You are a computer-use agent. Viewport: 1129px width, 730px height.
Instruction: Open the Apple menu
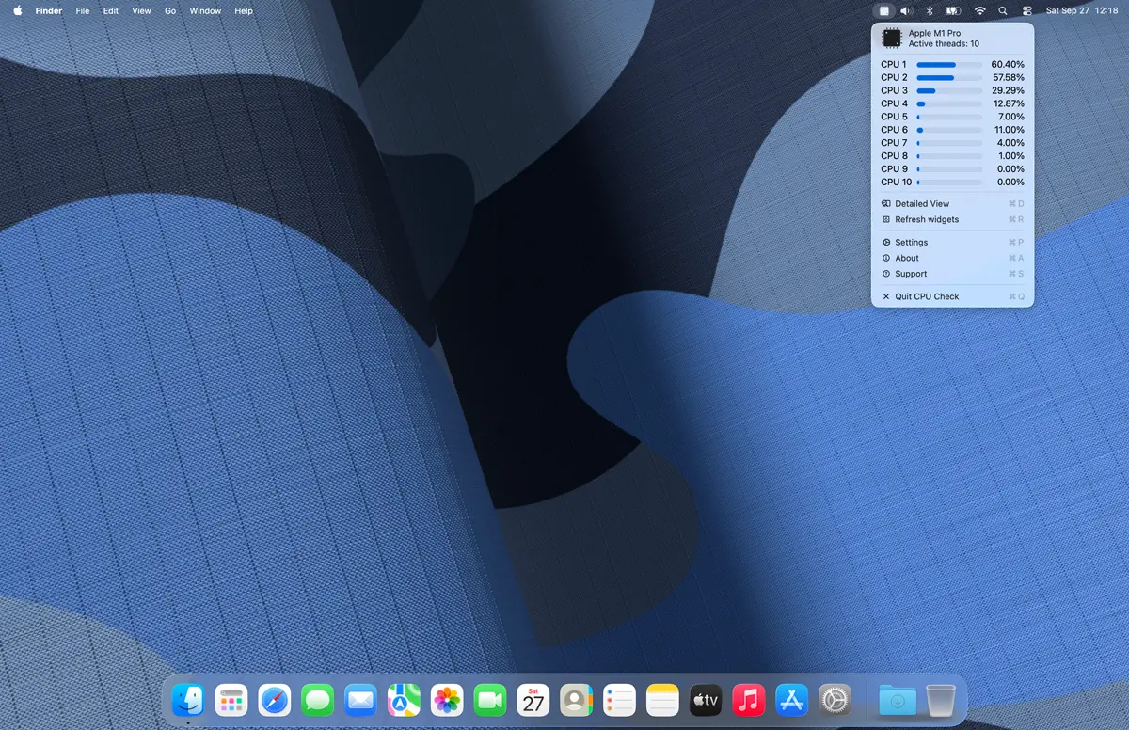pyautogui.click(x=18, y=11)
